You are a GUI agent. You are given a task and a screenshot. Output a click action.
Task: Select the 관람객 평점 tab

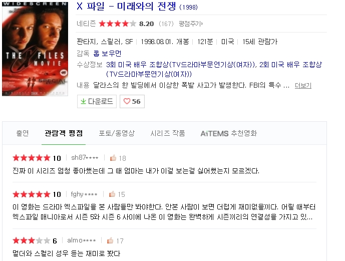(64, 133)
